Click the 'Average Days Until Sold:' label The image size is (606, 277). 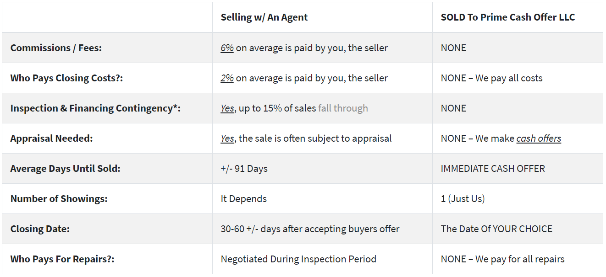(x=65, y=169)
